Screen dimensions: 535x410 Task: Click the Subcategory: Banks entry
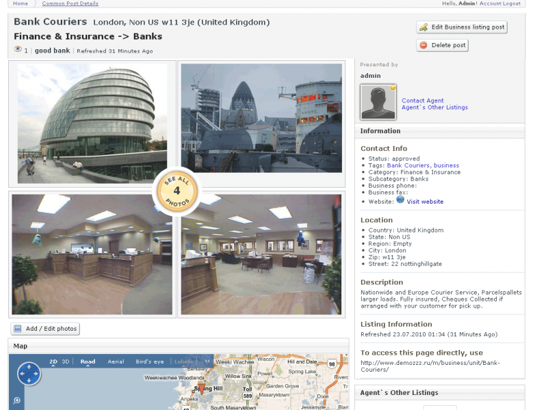pyautogui.click(x=398, y=179)
